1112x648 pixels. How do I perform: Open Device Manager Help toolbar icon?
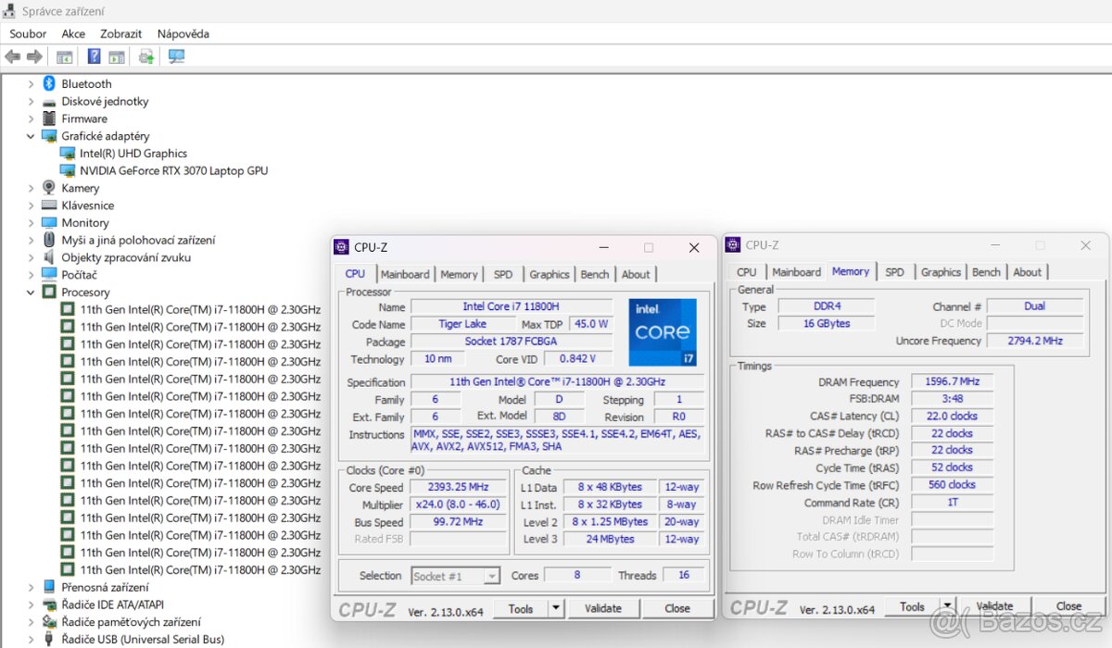pos(94,56)
